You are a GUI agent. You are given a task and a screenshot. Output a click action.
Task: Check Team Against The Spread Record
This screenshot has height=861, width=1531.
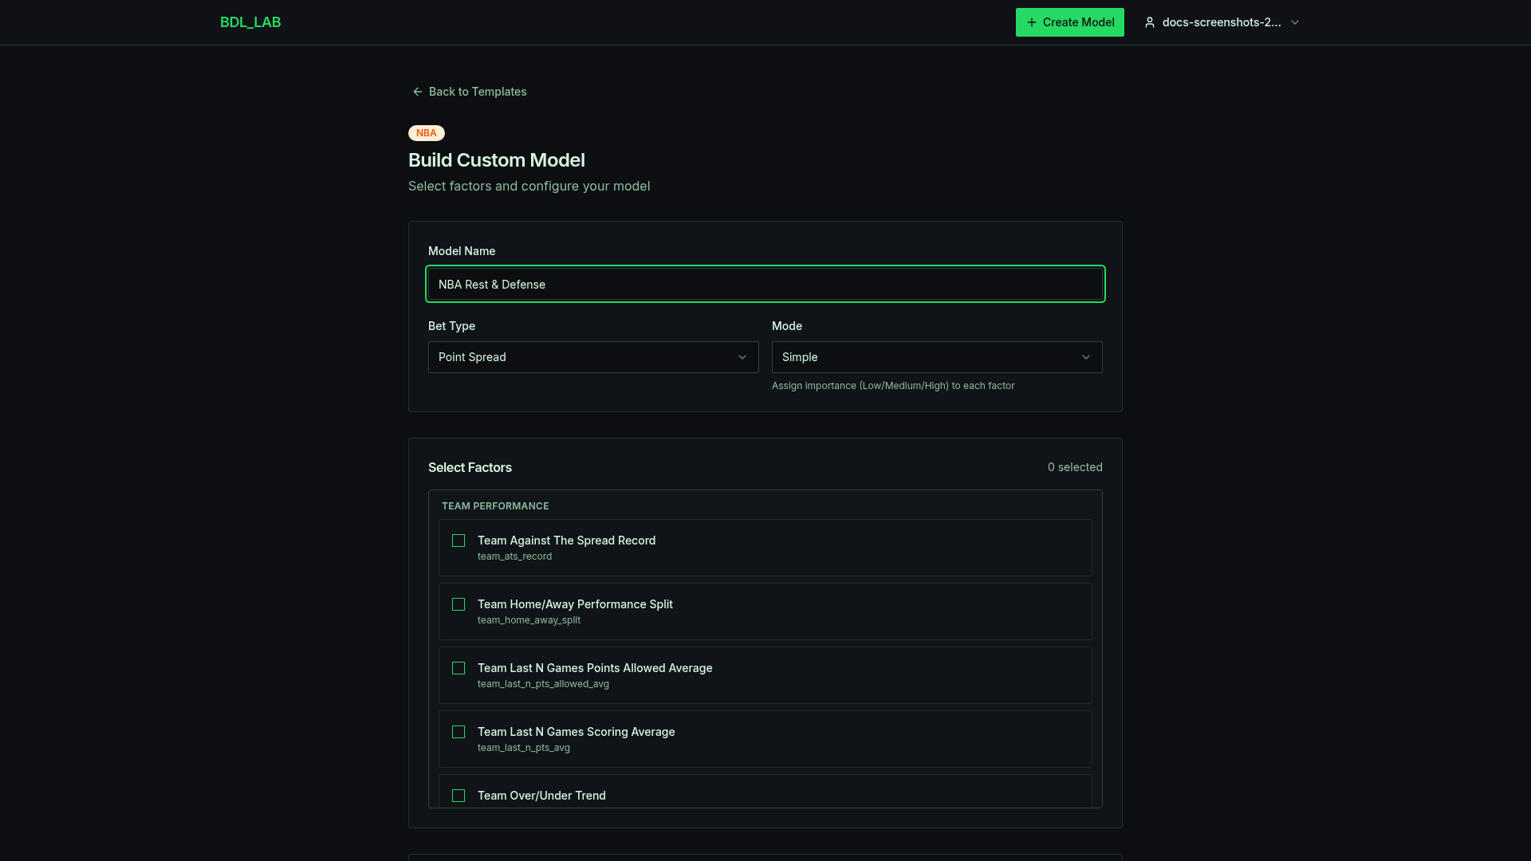pos(459,541)
